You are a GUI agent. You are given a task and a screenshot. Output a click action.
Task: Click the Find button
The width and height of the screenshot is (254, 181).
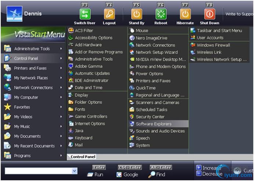pos(157,174)
